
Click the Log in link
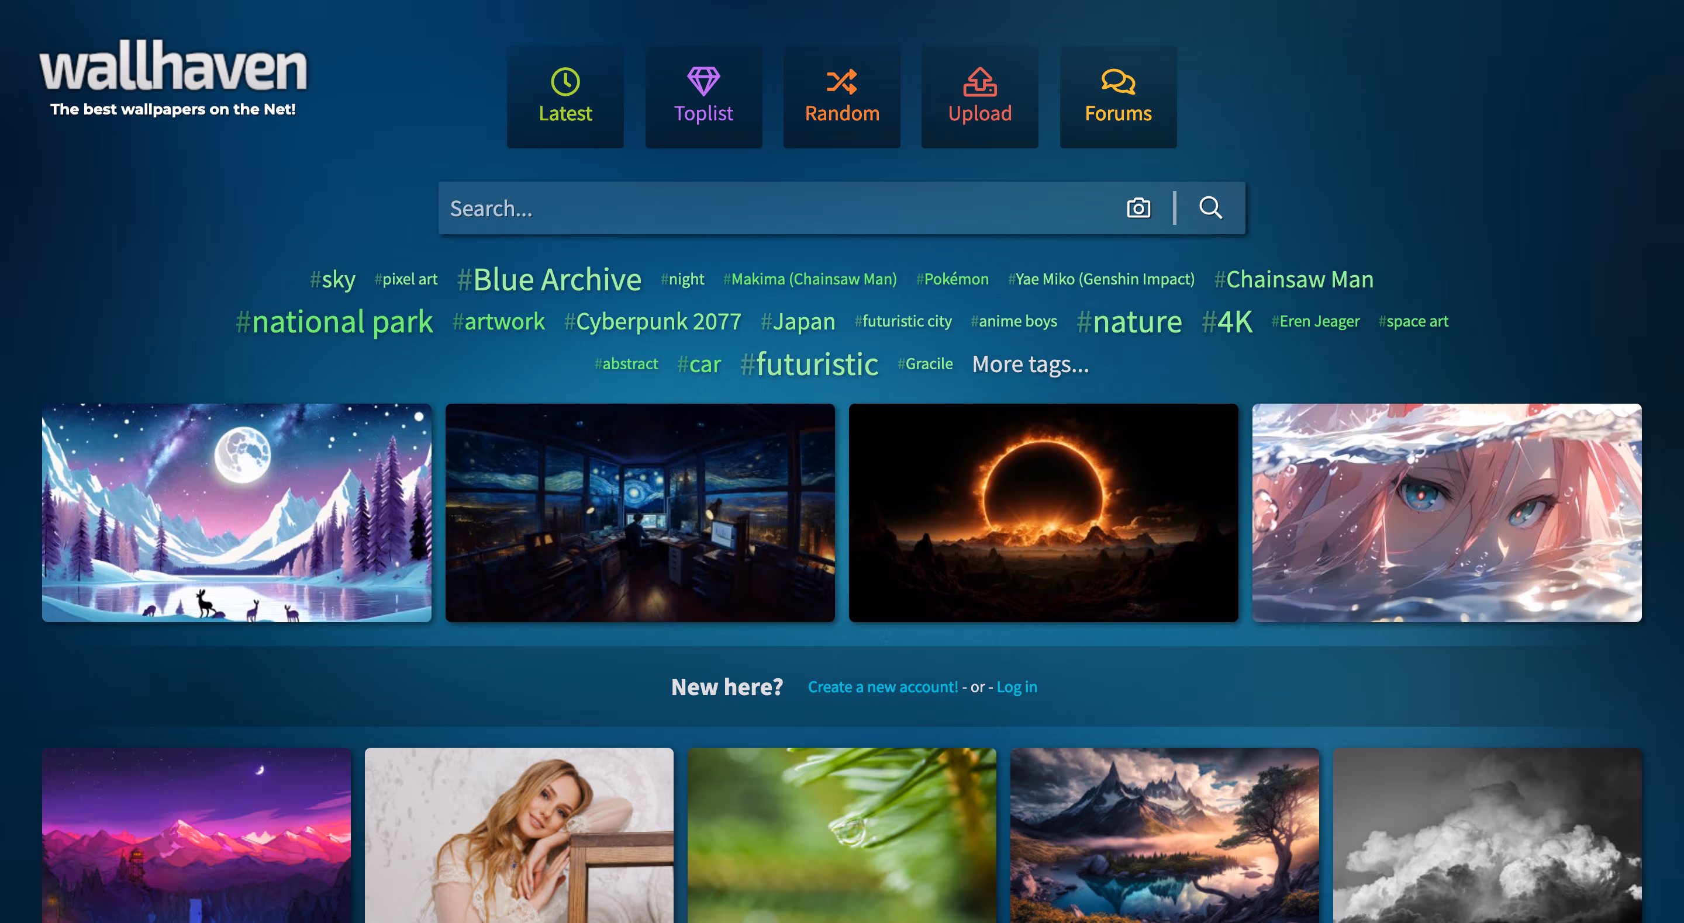pyautogui.click(x=1017, y=687)
